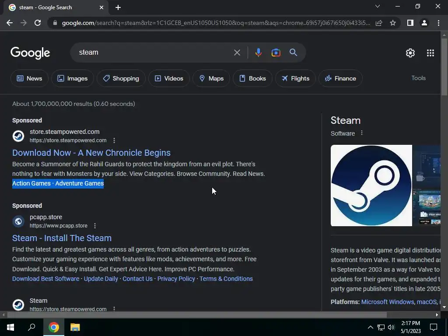Start a voice search with microphone
The height and width of the screenshot is (336, 448).
click(x=258, y=52)
